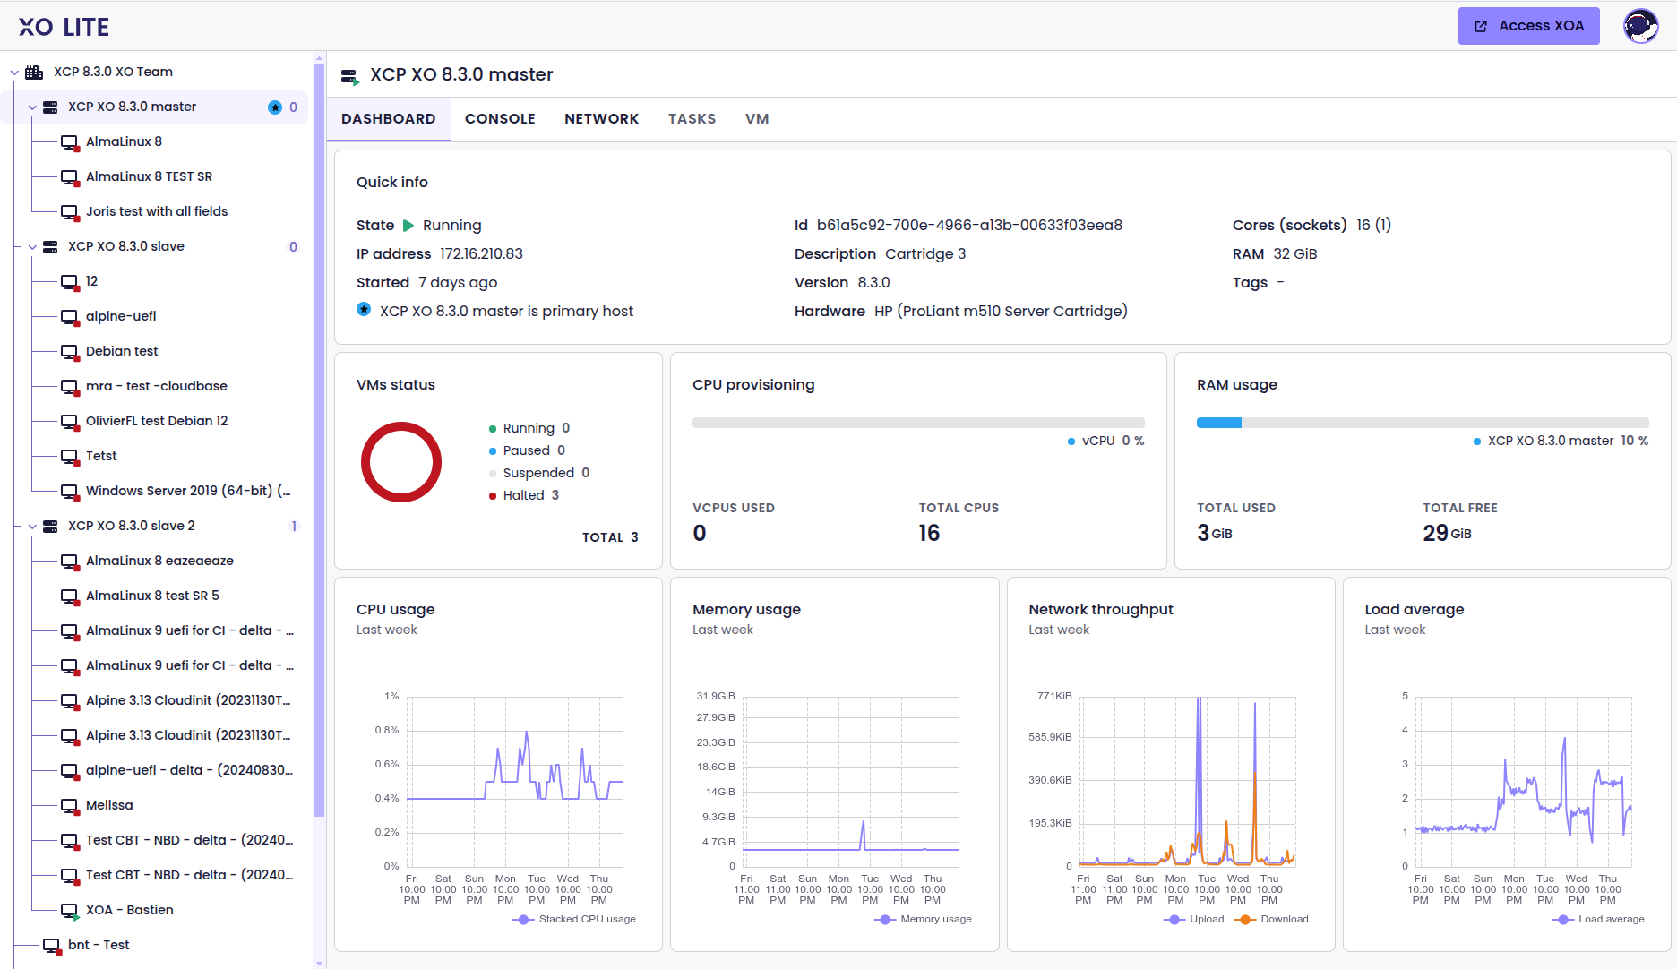Image resolution: width=1677 pixels, height=969 pixels.
Task: Click the Halted legend red dot
Action: [493, 496]
